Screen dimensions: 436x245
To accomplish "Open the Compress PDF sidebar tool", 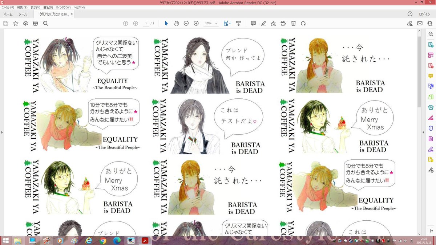I will 431,107.
